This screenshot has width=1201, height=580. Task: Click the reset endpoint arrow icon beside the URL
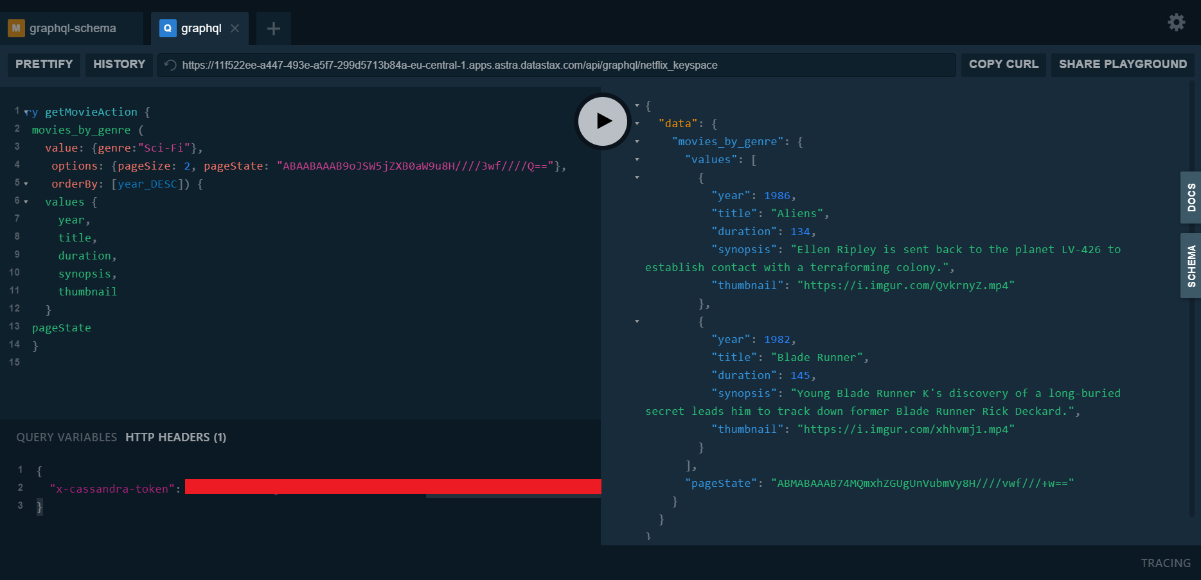click(x=168, y=64)
